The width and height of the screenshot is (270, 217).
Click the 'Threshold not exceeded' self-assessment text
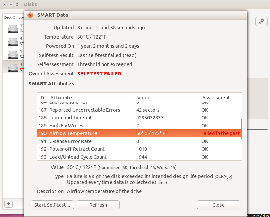[105, 64]
